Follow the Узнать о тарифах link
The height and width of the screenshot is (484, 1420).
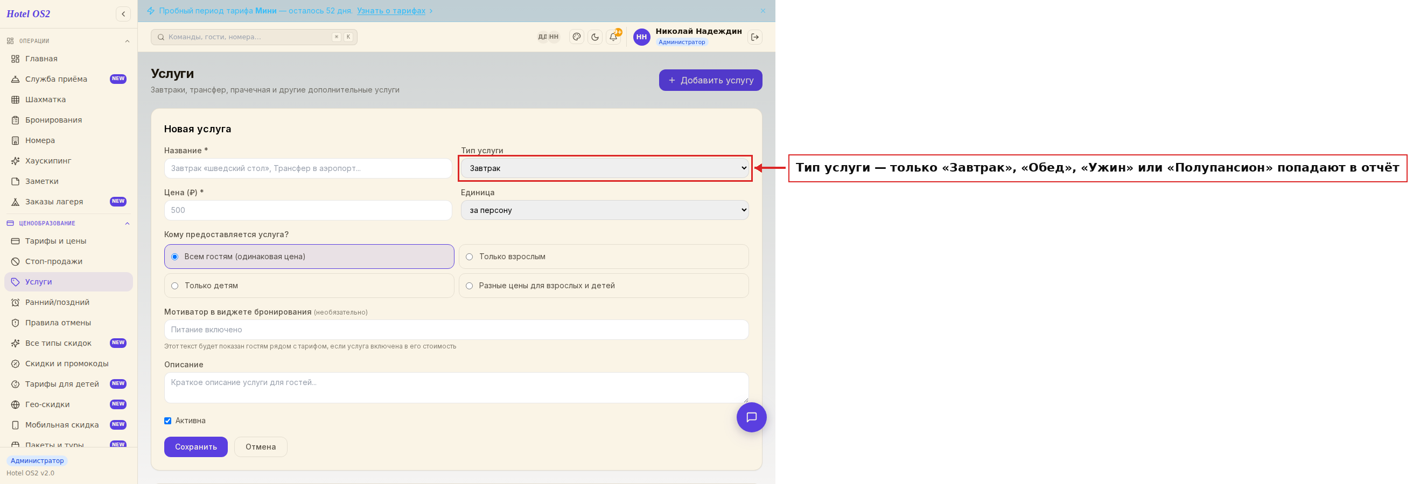(x=391, y=11)
